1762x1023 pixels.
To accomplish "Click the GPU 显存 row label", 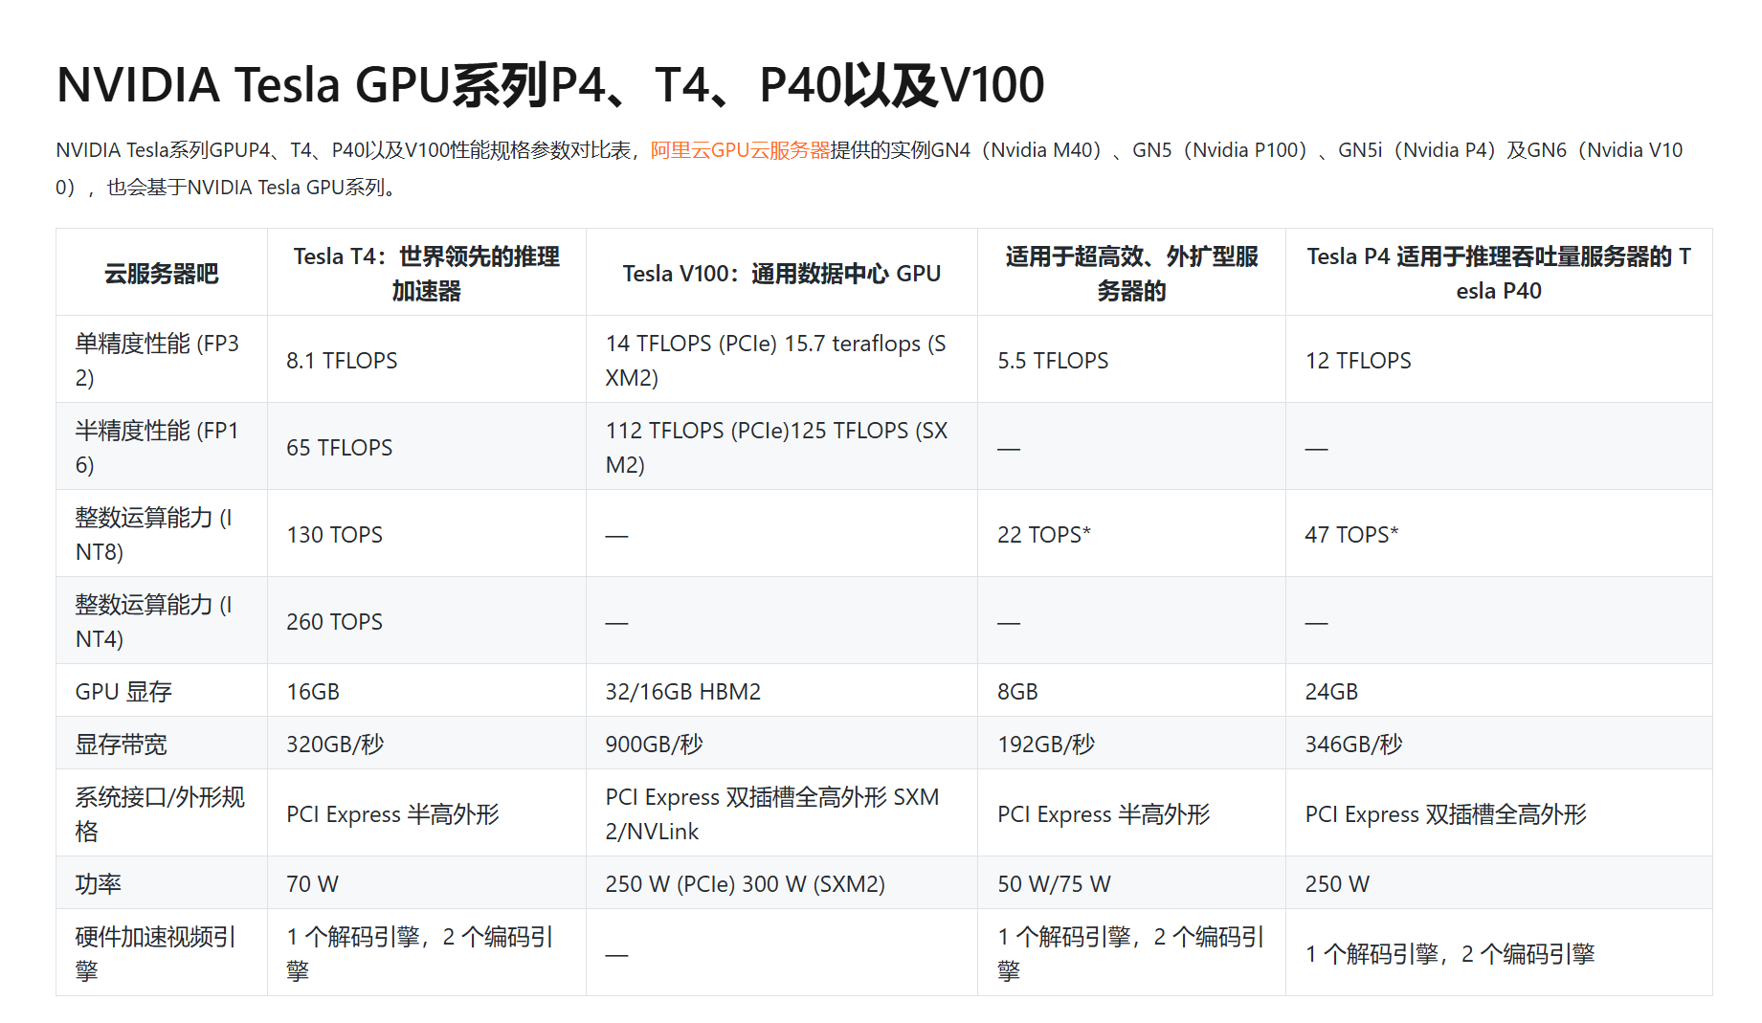I will 162,692.
